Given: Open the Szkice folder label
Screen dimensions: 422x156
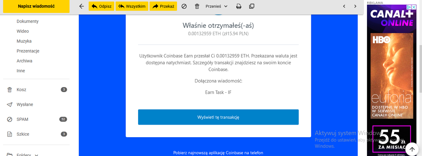Looking at the screenshot, I should click(x=23, y=134).
